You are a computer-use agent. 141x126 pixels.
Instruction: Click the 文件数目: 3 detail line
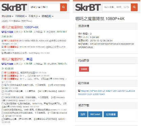(x=85, y=34)
